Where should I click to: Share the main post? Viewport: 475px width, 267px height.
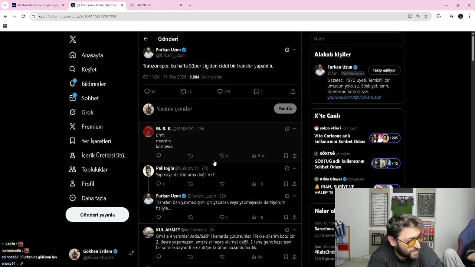point(293,92)
